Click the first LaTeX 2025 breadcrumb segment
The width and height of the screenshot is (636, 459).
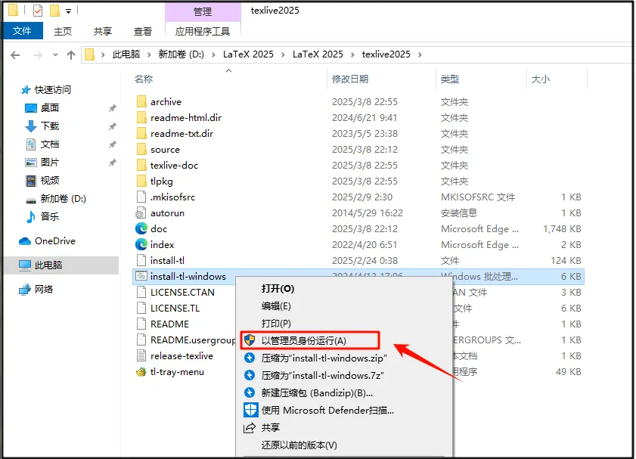(x=248, y=54)
